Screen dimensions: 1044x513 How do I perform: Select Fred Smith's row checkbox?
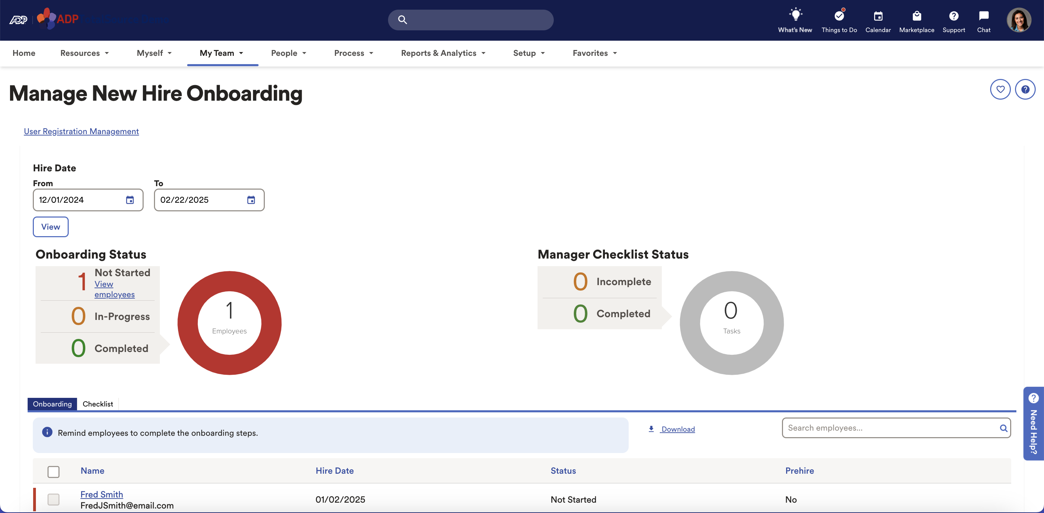click(x=54, y=499)
